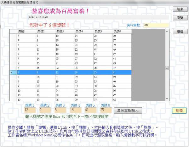Click the 獎號 2 input field
This screenshot has width=189, height=147.
[44, 110]
